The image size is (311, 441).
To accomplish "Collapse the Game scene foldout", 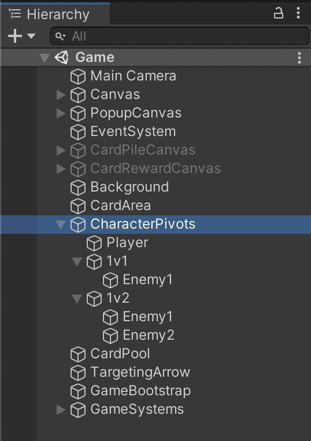I will point(45,58).
